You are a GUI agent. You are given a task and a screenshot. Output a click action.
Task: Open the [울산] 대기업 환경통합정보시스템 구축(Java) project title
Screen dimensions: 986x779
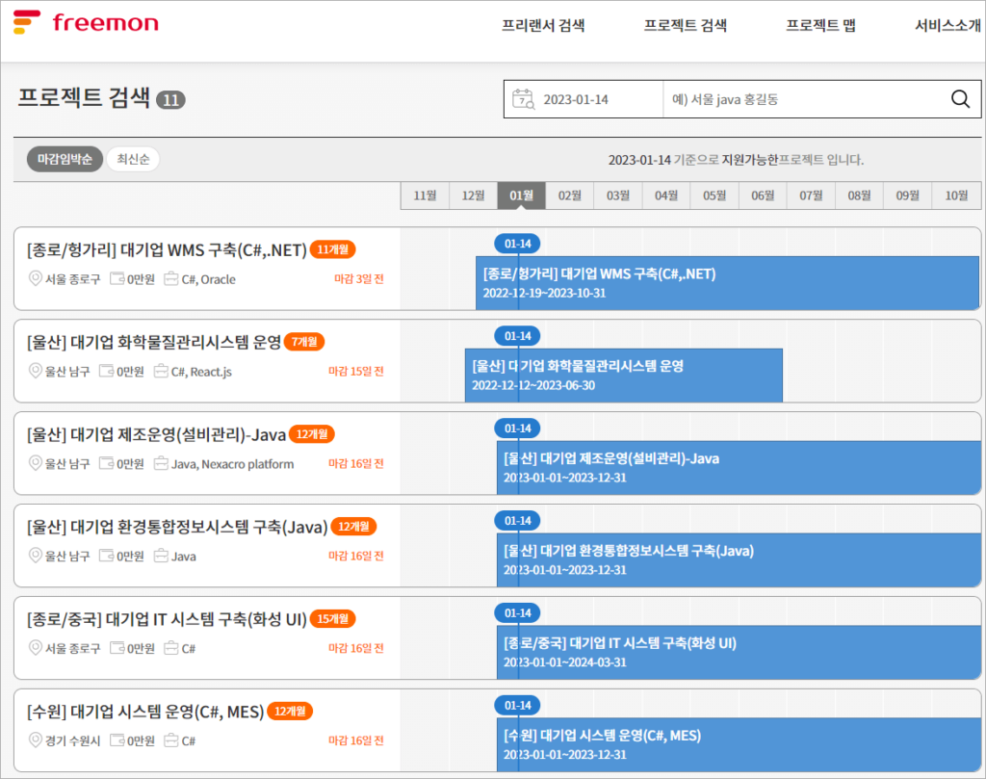pos(177,527)
